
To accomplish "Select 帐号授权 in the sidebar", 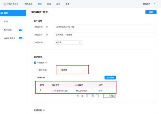I will [8, 30].
